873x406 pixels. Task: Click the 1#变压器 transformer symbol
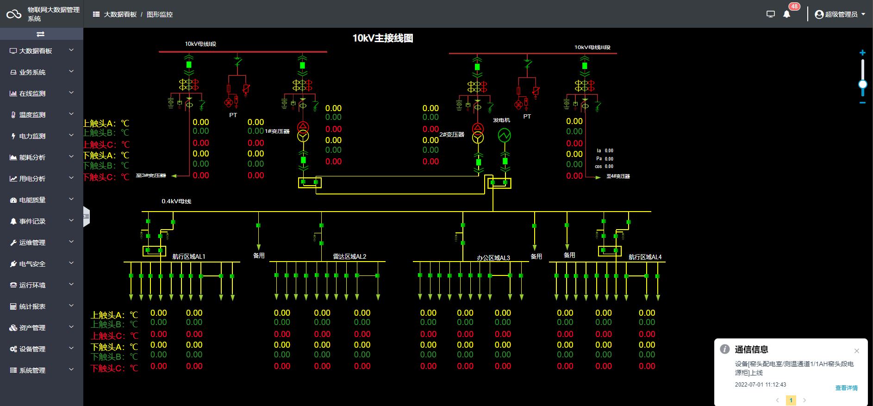(x=303, y=131)
